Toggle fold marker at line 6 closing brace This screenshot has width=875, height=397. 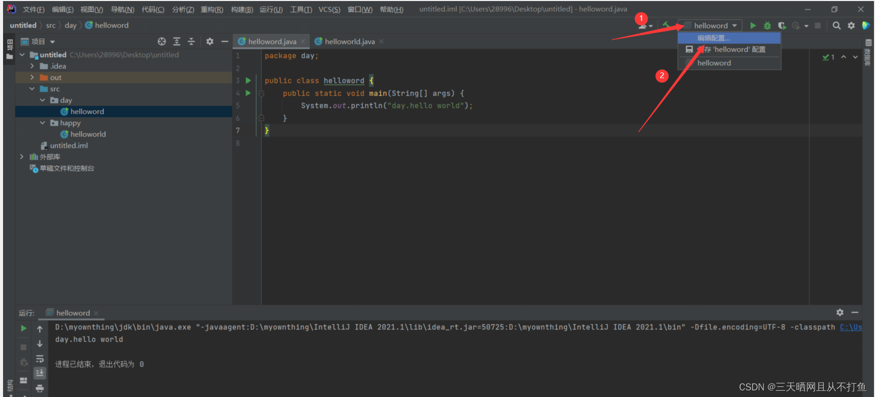tap(262, 118)
